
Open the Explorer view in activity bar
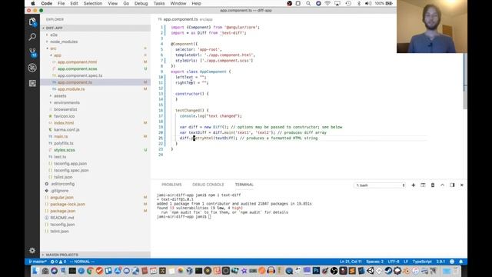click(32, 22)
